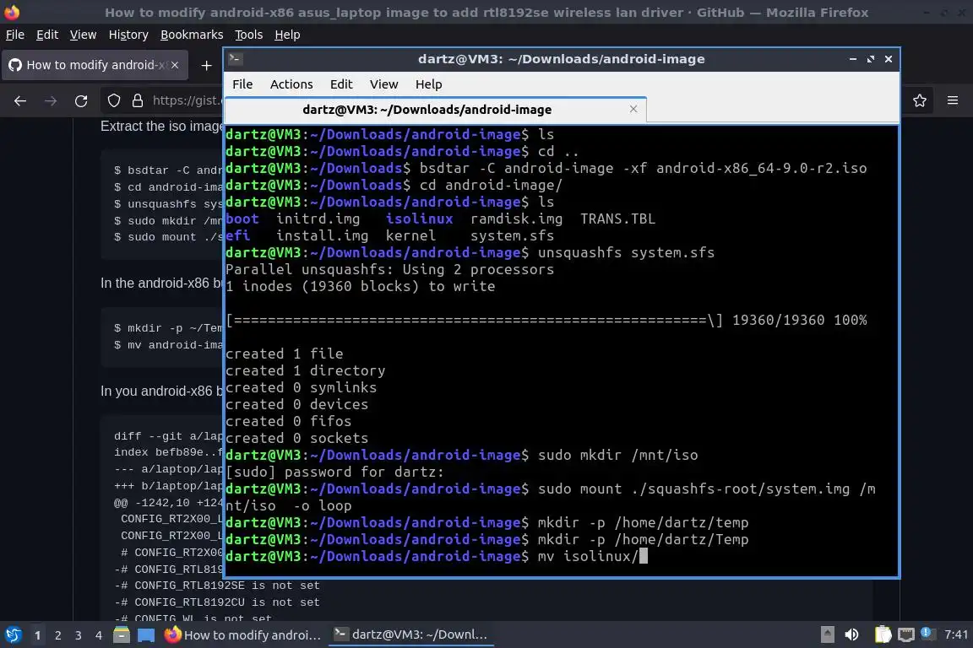
Task: Open the terminal Actions menu
Action: click(x=291, y=84)
